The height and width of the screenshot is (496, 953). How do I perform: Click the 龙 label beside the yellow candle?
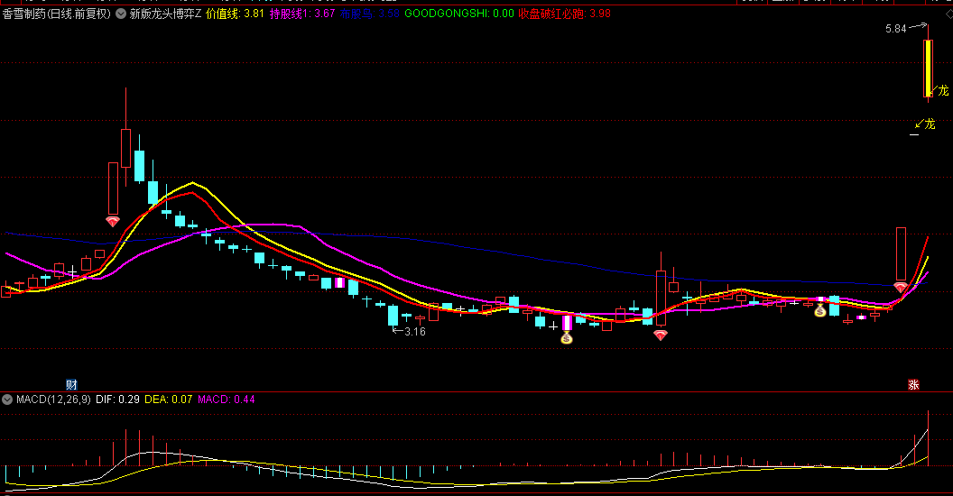[943, 91]
